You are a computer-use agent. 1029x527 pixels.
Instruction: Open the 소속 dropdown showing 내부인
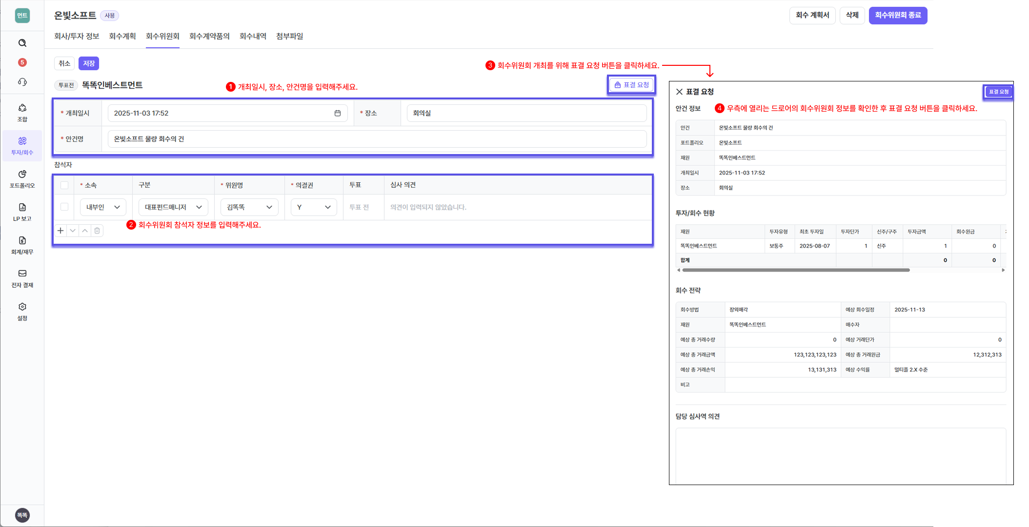pyautogui.click(x=102, y=207)
